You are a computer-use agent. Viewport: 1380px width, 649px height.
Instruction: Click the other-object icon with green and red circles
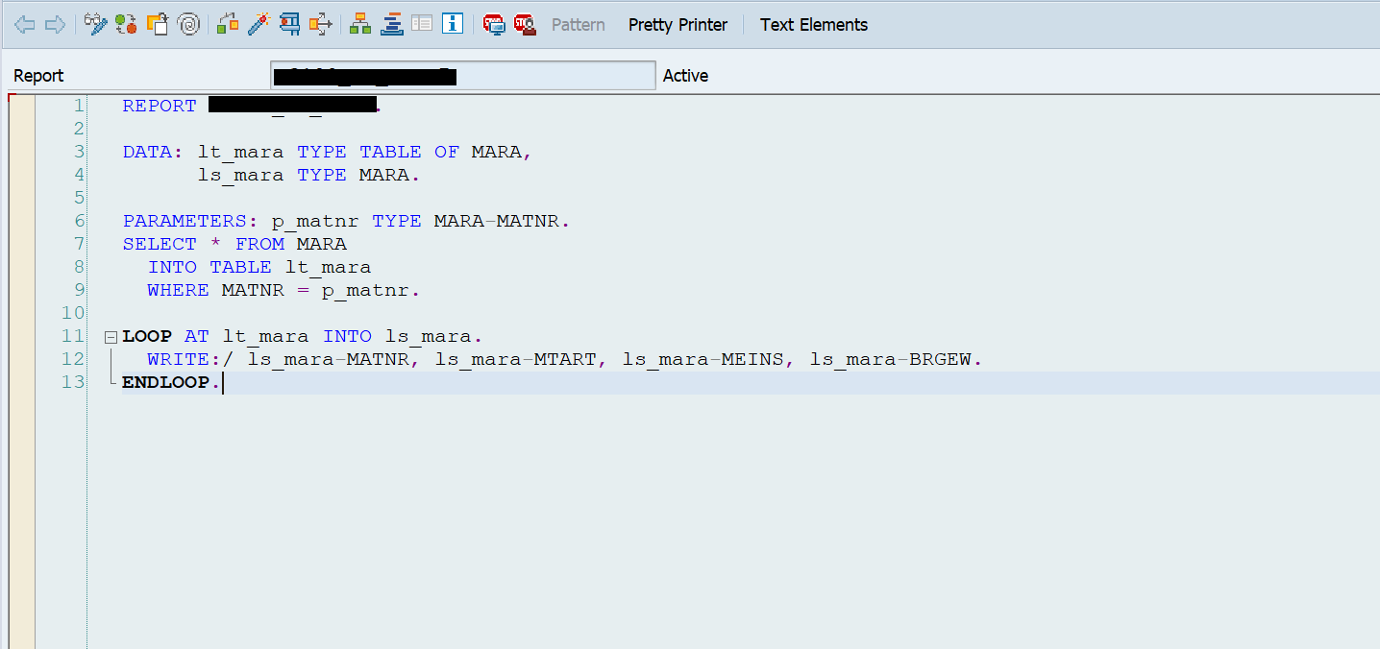(126, 24)
